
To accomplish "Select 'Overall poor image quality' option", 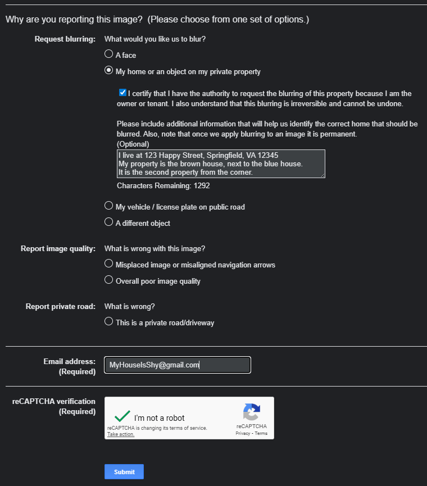I will coord(109,280).
